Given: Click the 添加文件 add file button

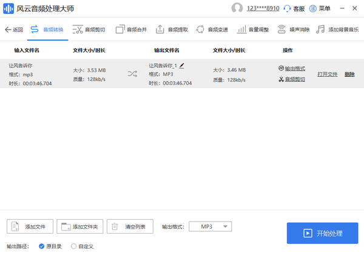Looking at the screenshot, I should [x=30, y=226].
